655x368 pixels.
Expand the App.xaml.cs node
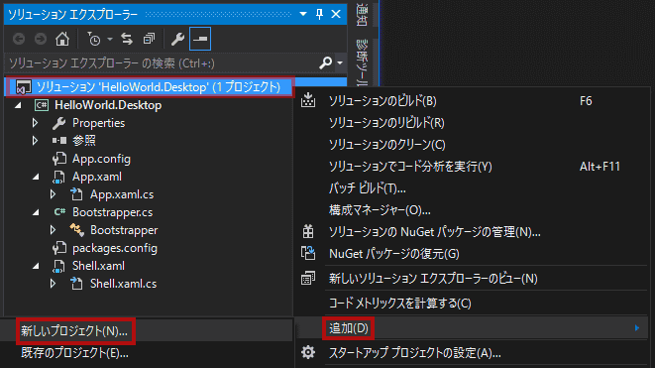pyautogui.click(x=54, y=194)
